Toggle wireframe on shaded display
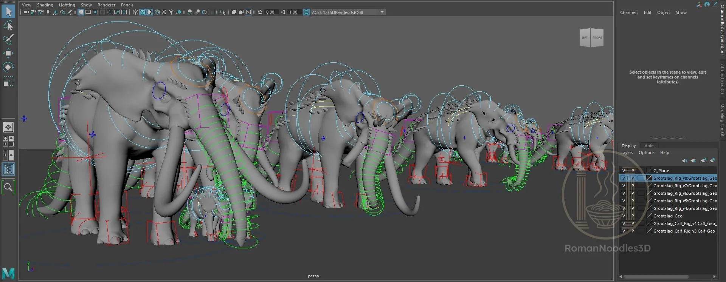726x282 pixels. (x=157, y=12)
